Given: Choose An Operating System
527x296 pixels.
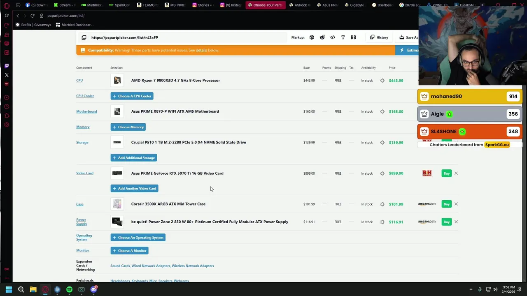Looking at the screenshot, I should click(138, 238).
